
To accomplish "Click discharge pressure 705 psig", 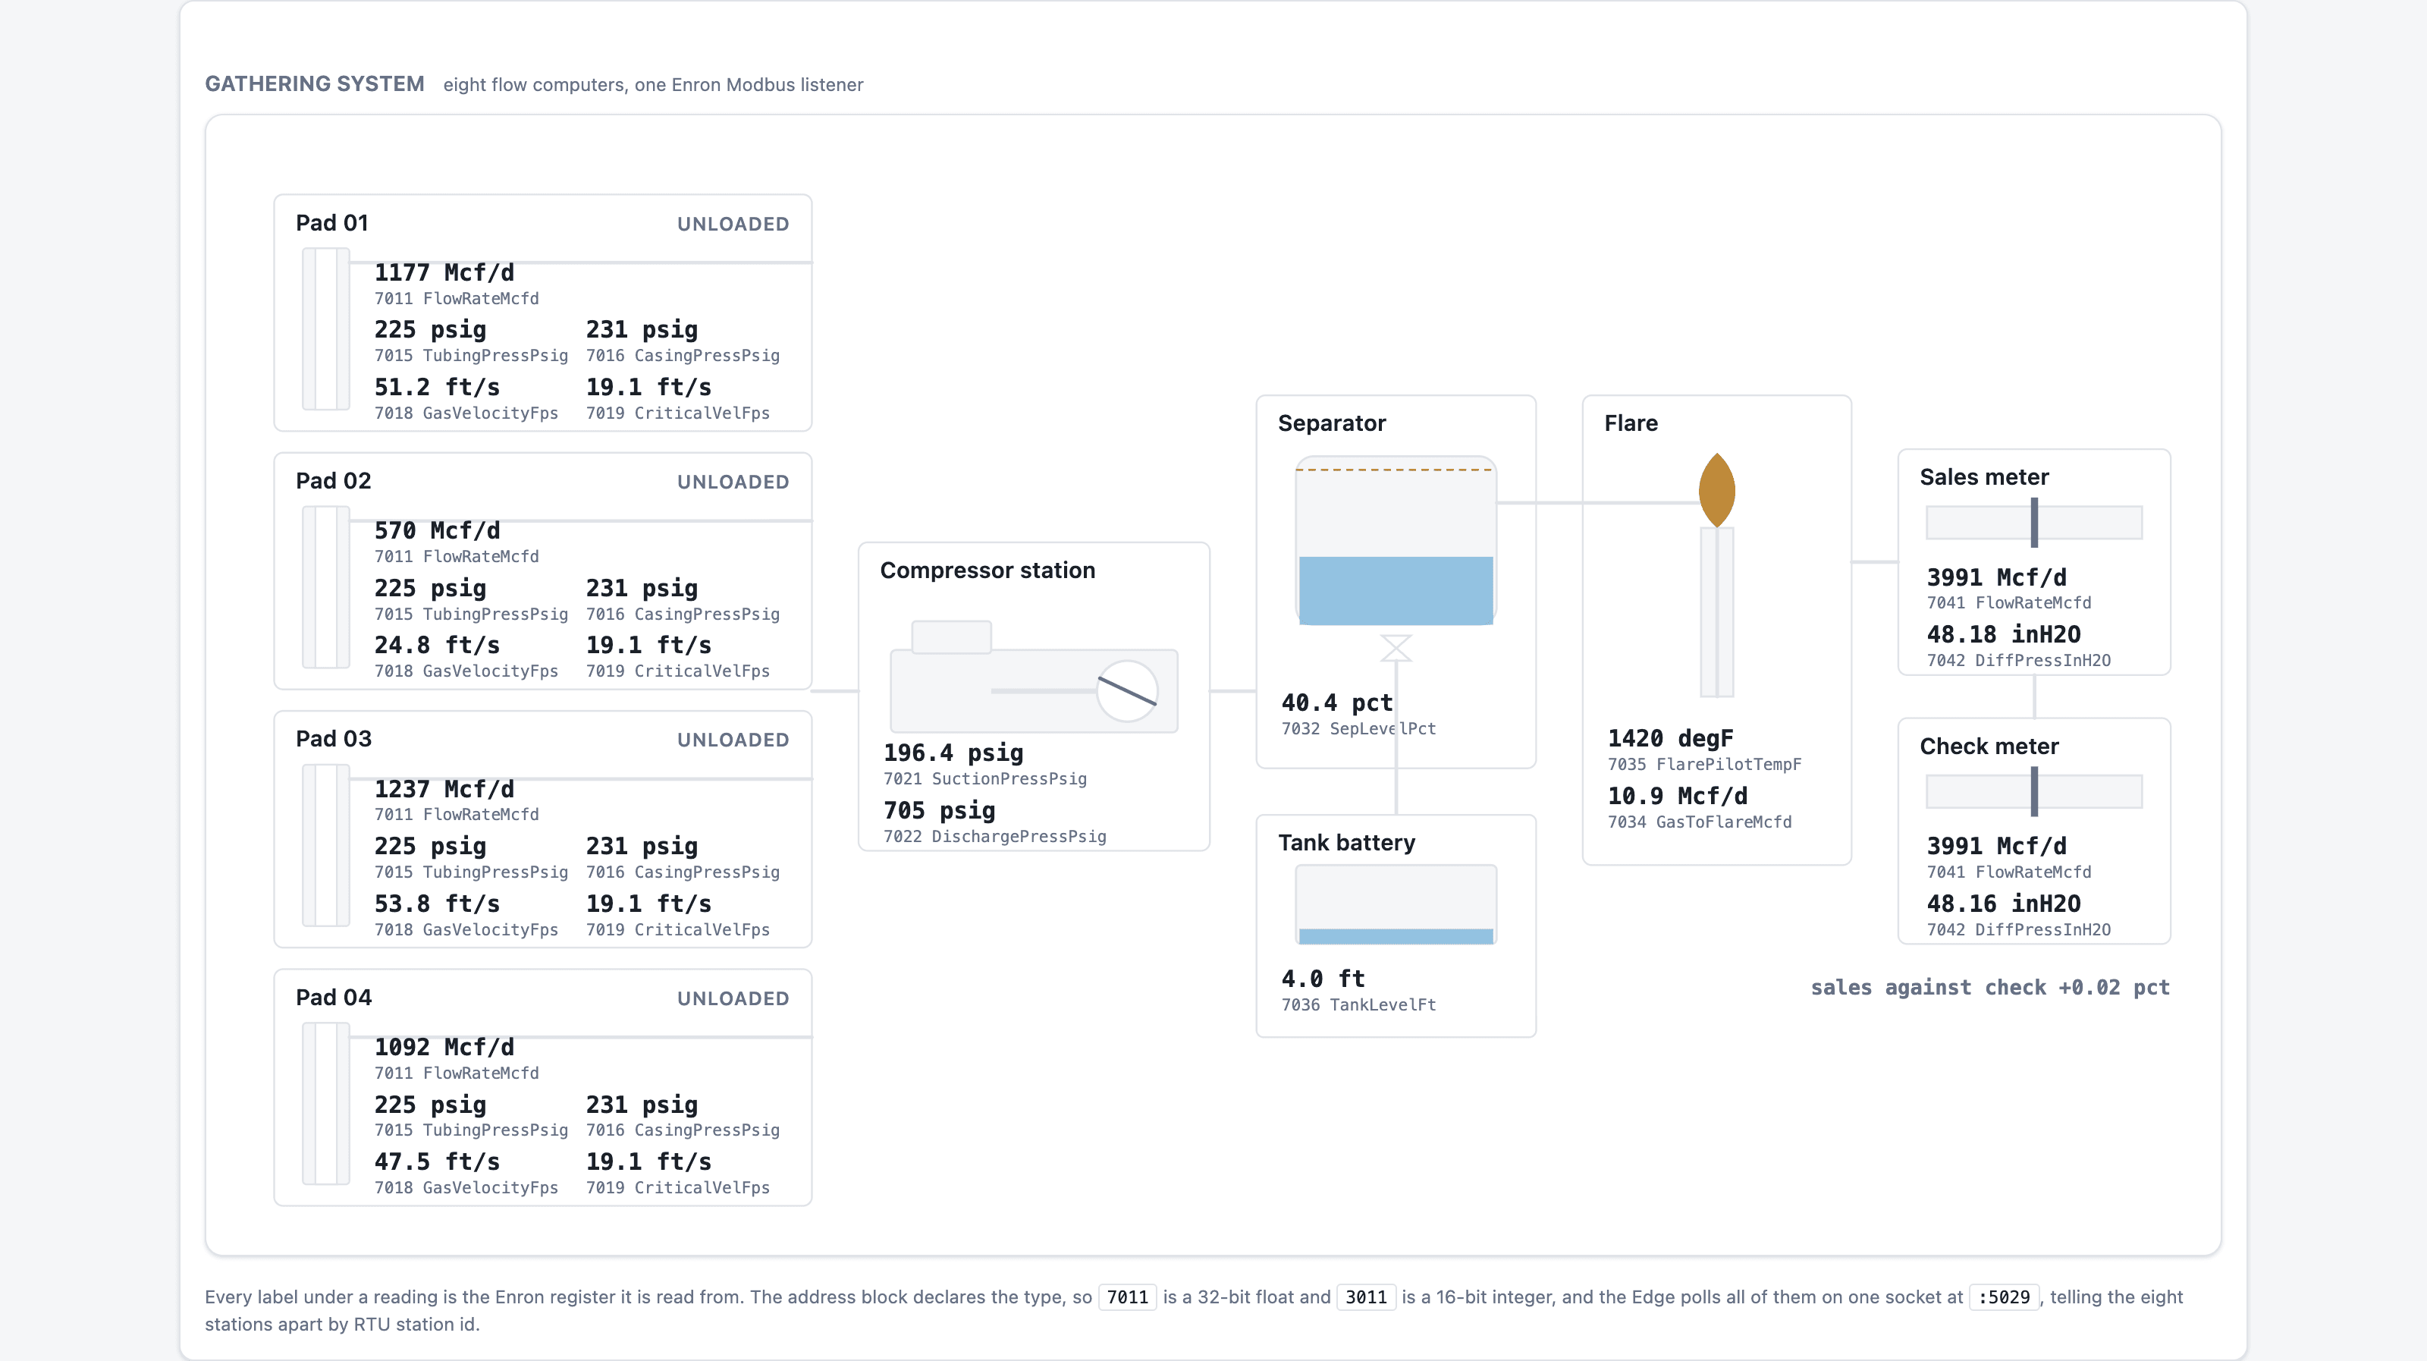I will coord(940,810).
